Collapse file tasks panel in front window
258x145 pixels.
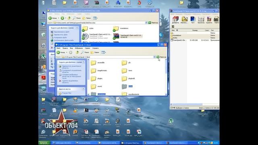(83, 62)
